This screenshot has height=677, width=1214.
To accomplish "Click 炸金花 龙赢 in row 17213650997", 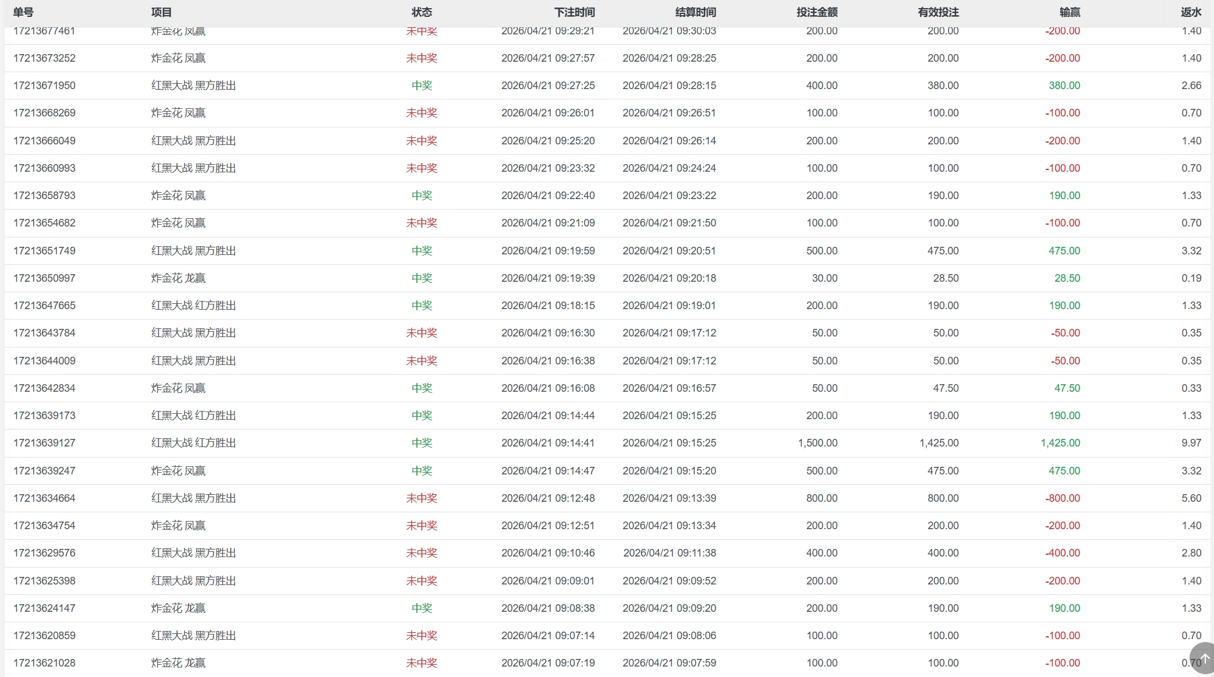I will pyautogui.click(x=178, y=278).
